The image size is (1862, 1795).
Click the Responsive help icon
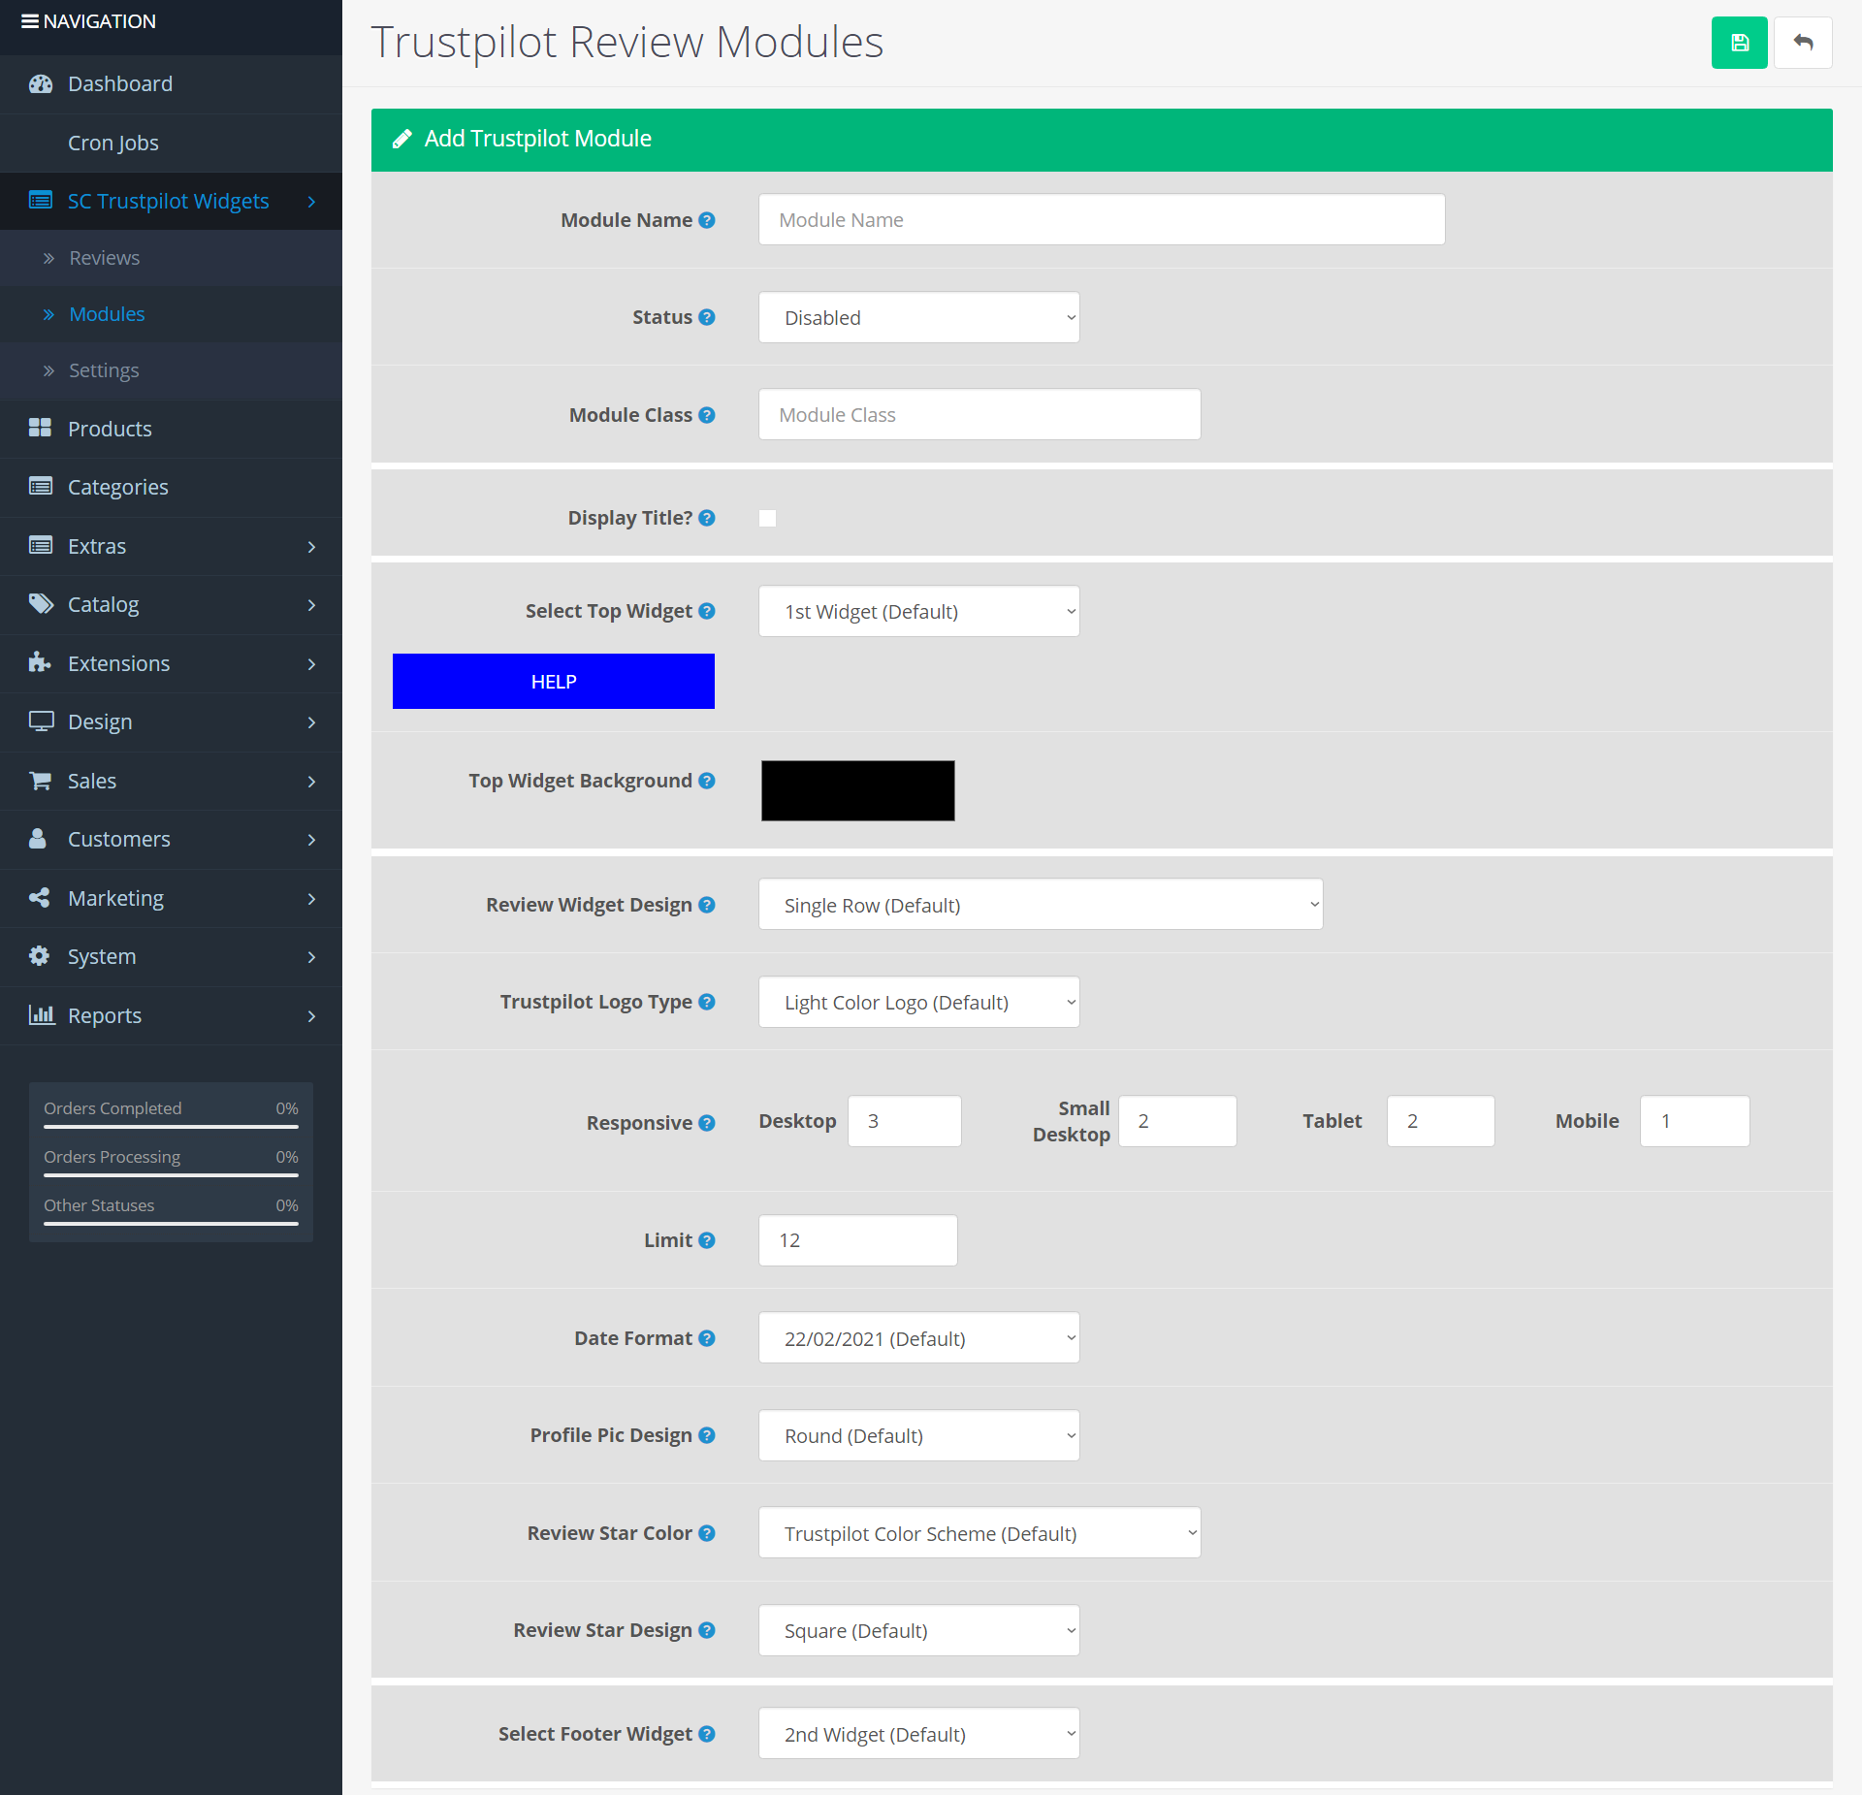click(x=707, y=1123)
